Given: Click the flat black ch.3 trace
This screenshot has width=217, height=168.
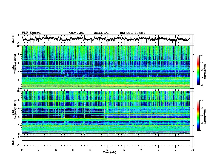Looking at the screenshot, I should click(x=106, y=141).
